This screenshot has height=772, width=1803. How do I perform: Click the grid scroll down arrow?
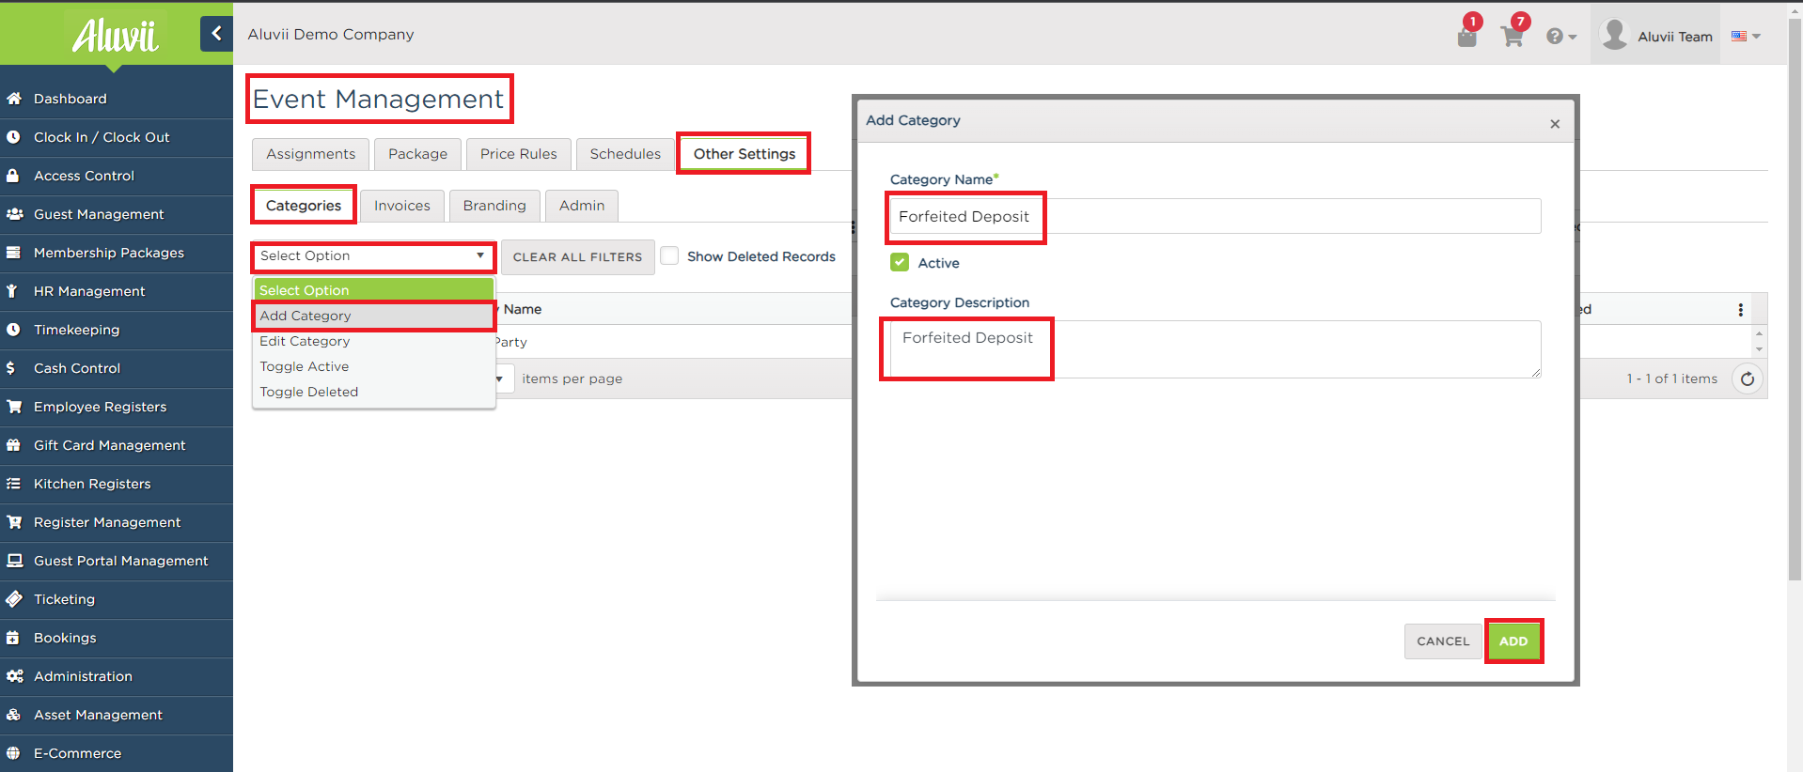[1759, 349]
